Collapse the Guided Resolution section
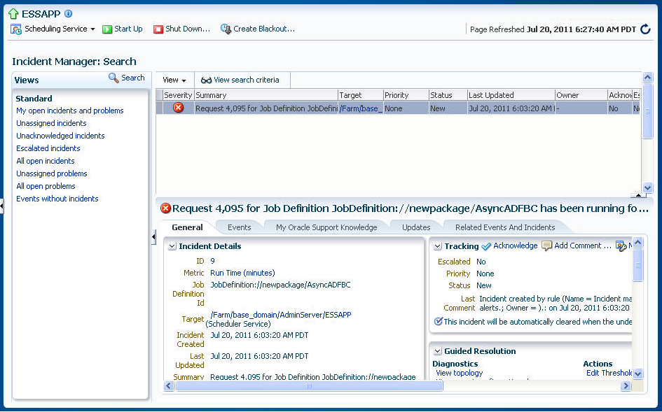The height and width of the screenshot is (412, 662). (x=438, y=350)
